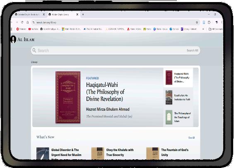Select The Philosophy of the Teachings of Islam
Viewport: 234px width, 168px height.
tap(178, 117)
